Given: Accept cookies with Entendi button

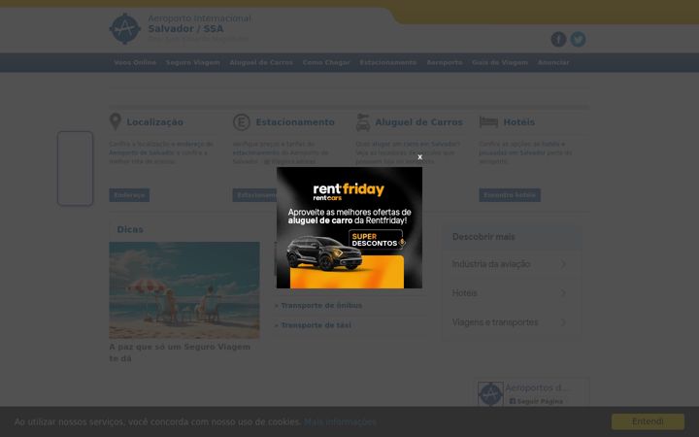Looking at the screenshot, I should point(648,421).
